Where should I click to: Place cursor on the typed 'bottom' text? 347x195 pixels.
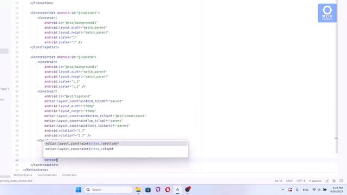coord(50,160)
